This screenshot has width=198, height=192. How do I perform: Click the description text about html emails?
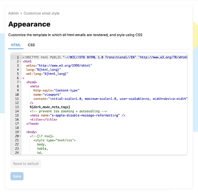click(75, 35)
